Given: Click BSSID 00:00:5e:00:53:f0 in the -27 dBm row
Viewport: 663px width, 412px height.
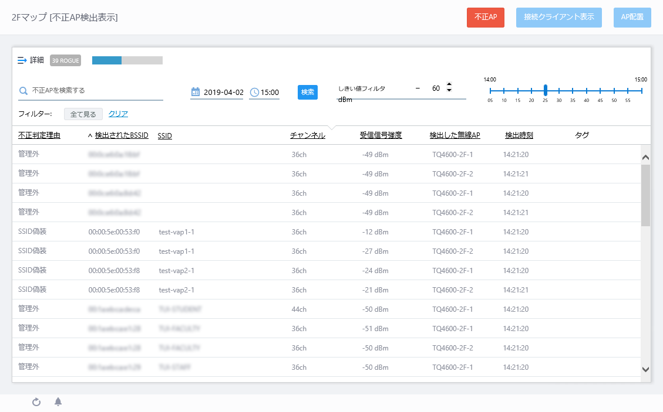Looking at the screenshot, I should coord(114,251).
